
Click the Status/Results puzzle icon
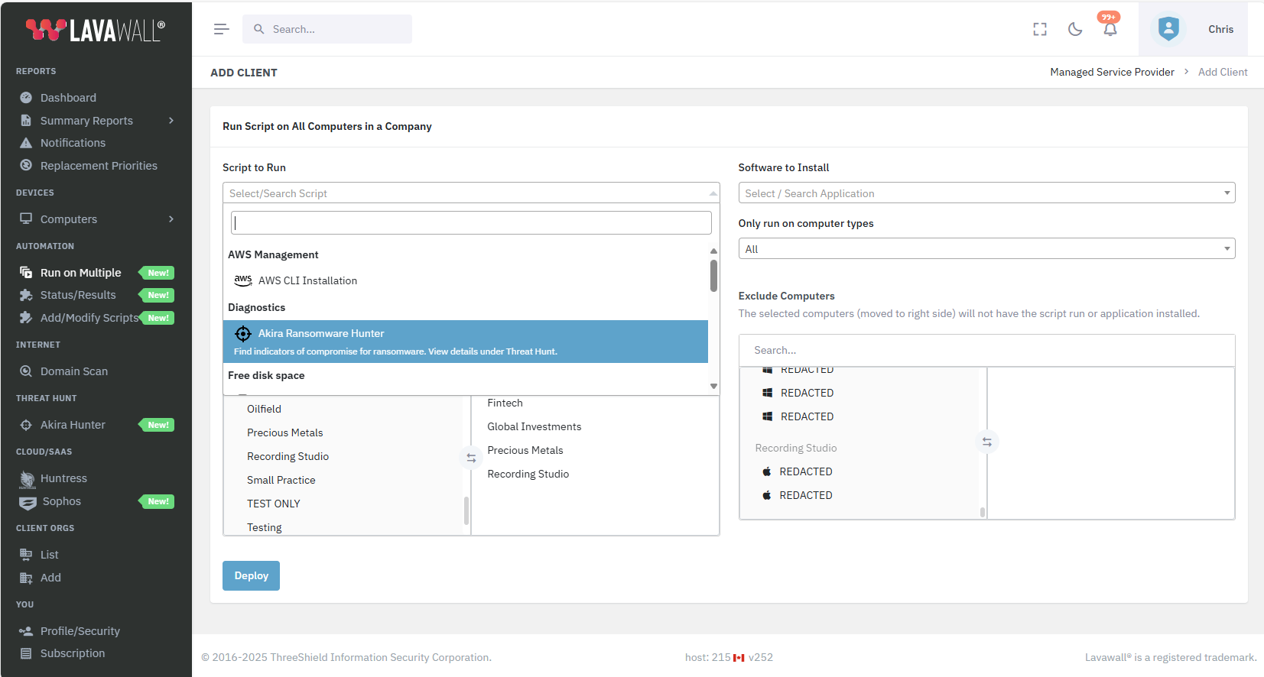(26, 295)
